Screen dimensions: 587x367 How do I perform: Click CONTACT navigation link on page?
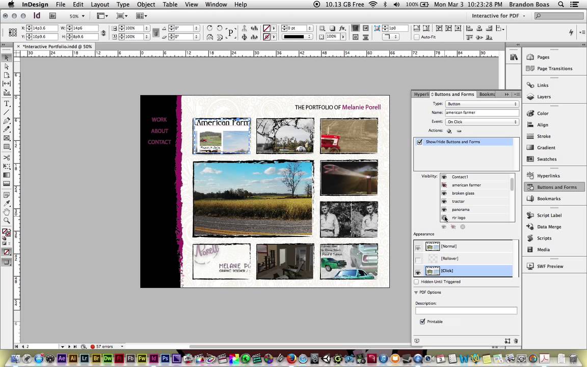pyautogui.click(x=159, y=142)
